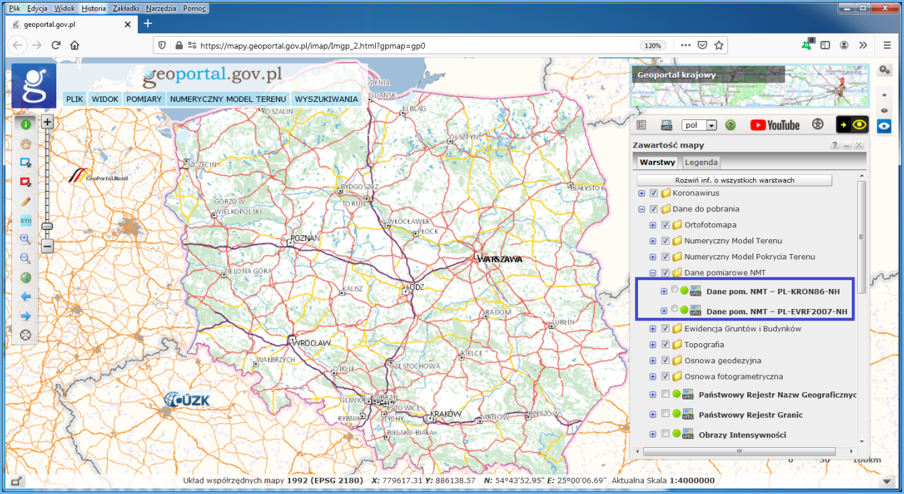Toggle the Koronawirus layer checkbox
The height and width of the screenshot is (494, 904).
click(653, 193)
